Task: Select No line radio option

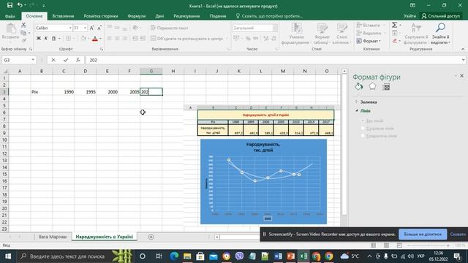Action: click(363, 121)
